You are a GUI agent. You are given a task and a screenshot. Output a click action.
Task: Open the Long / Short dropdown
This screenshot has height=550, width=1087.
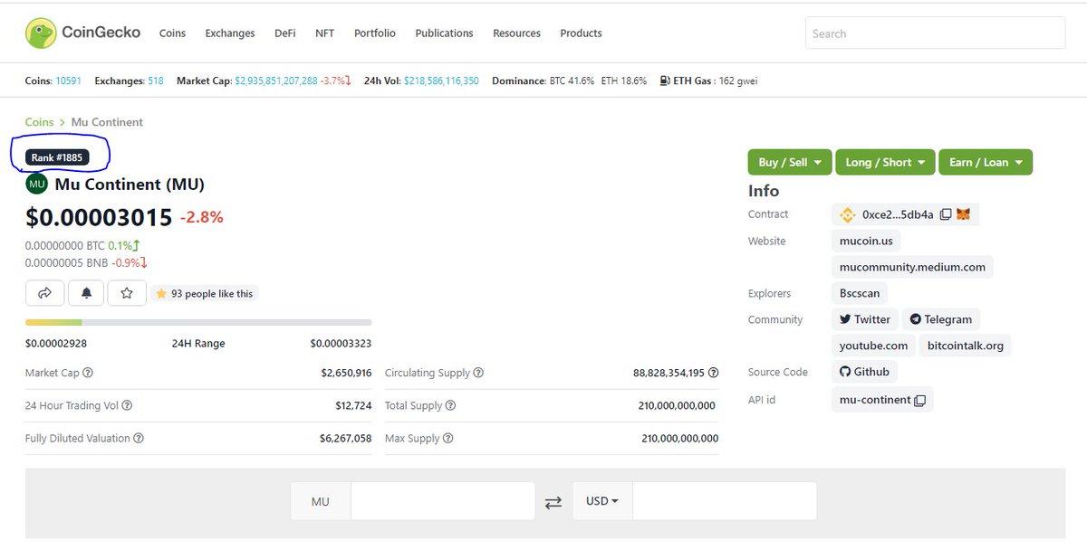885,162
